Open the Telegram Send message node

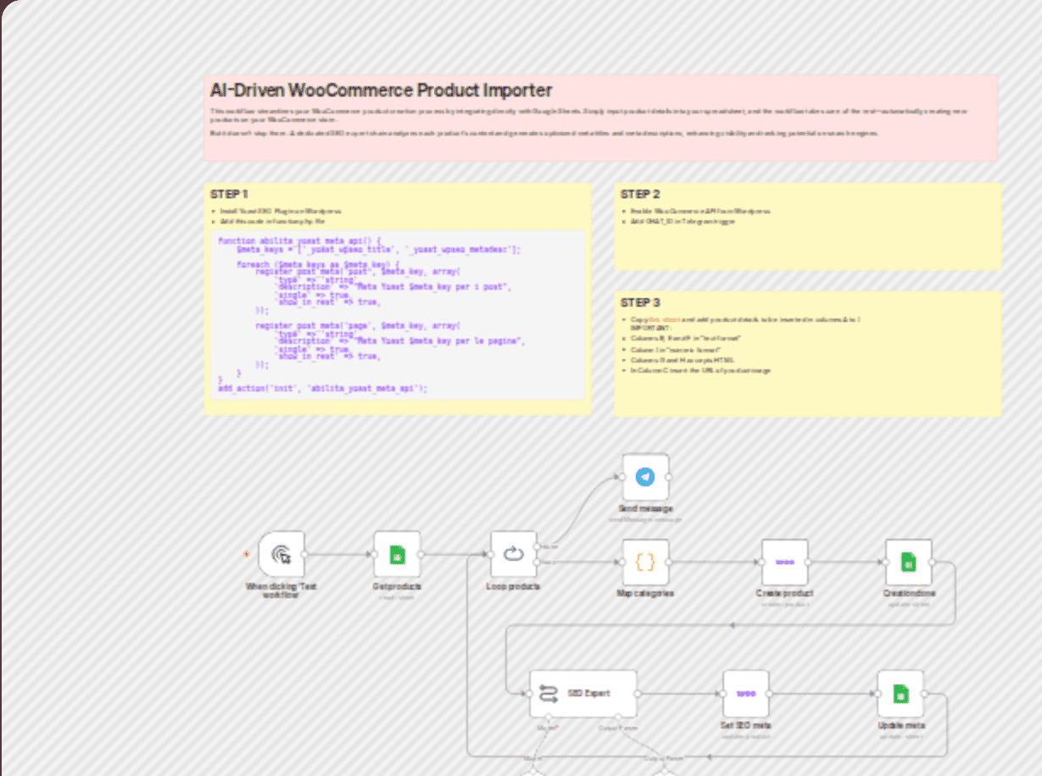tap(646, 477)
